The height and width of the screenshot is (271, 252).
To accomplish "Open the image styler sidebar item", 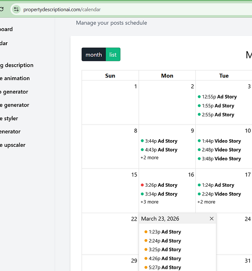I will tap(9, 118).
